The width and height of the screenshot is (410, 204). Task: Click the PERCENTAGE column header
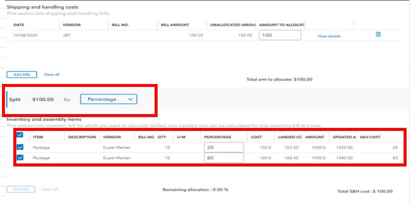217,137
